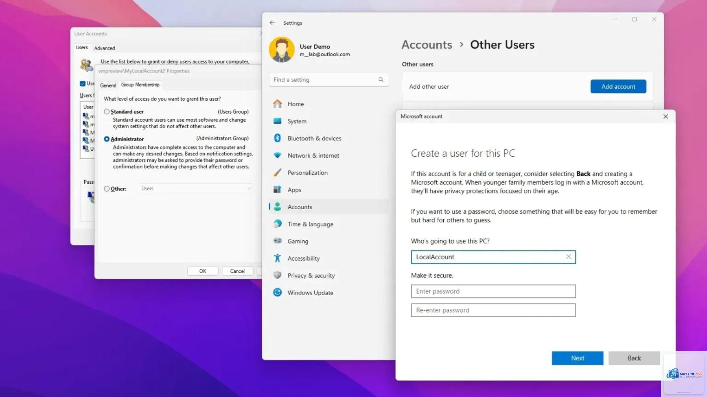Click the User Demo profile avatar
Screen dimensions: 707x397
click(282, 50)
